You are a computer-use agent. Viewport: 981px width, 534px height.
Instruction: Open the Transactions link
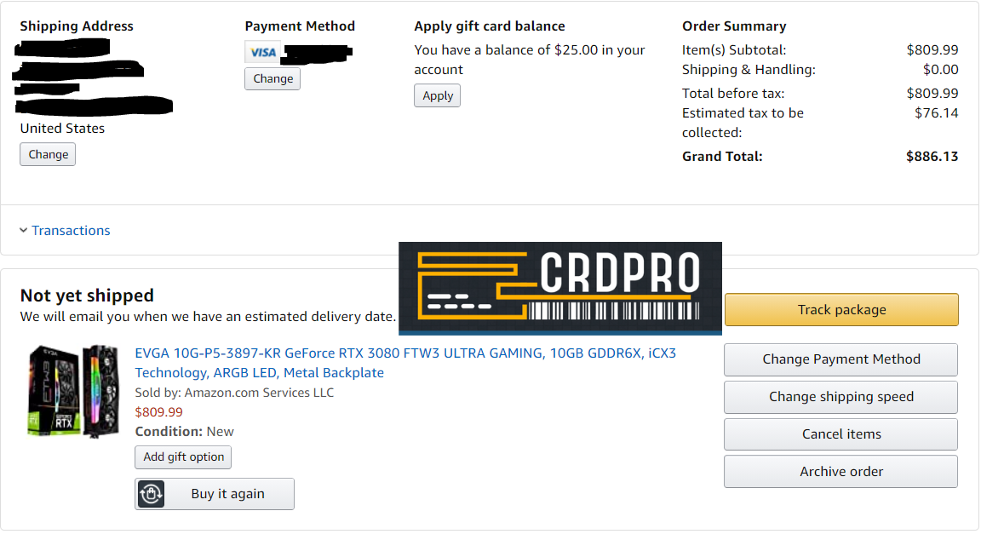tap(71, 231)
